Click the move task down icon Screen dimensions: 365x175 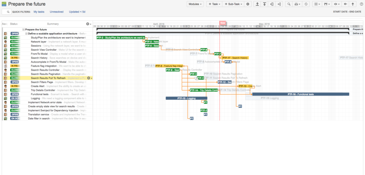pos(265,4)
